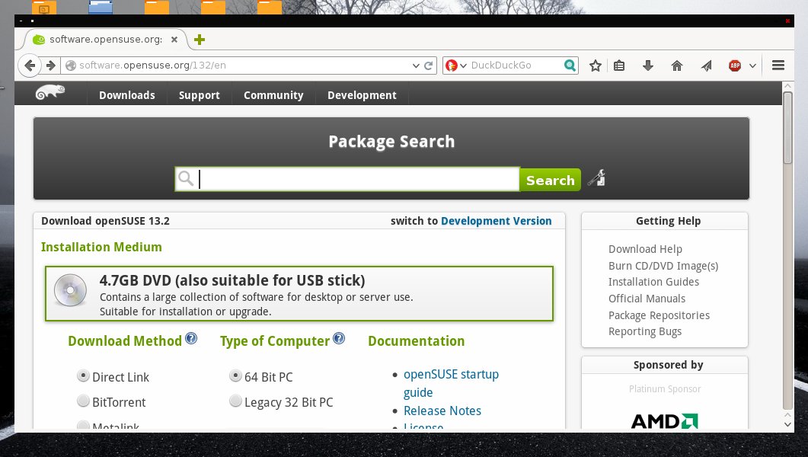Open the URL history dropdown arrow
The height and width of the screenshot is (457, 808).
pyautogui.click(x=416, y=66)
